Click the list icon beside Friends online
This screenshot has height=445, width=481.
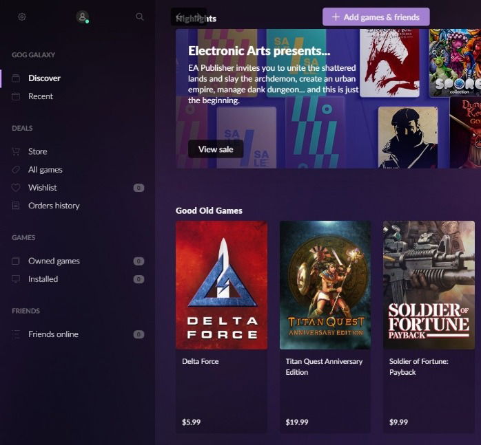(16, 334)
